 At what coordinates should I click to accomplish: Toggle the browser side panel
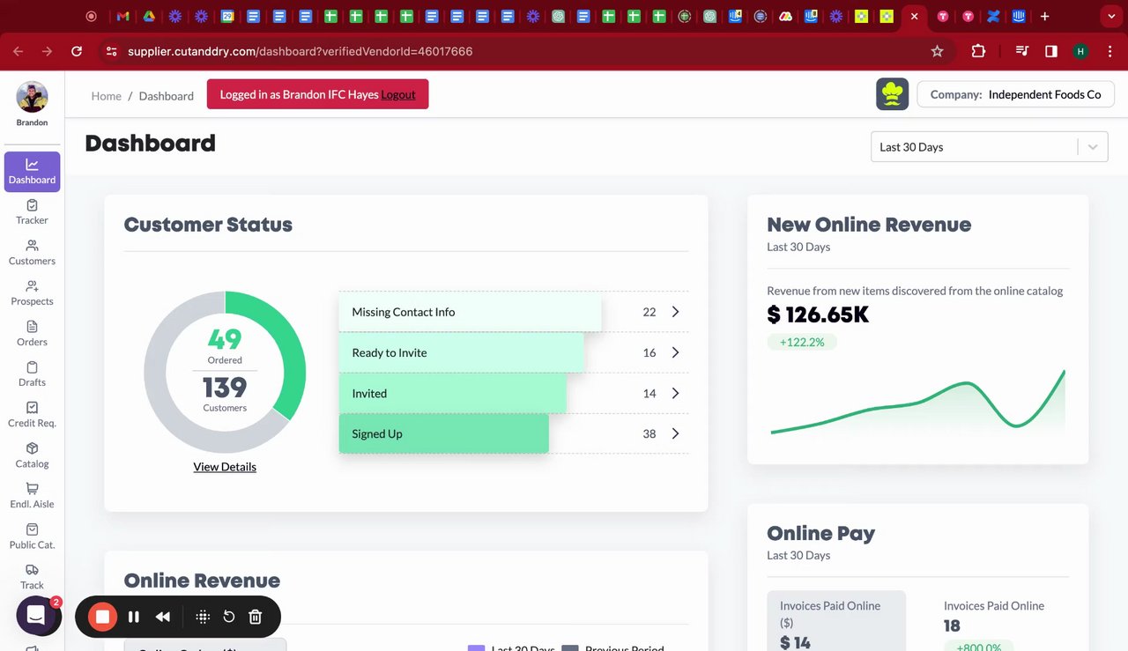pos(1051,51)
